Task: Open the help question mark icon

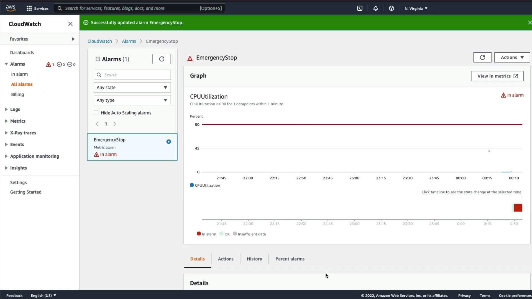Action: (391, 8)
